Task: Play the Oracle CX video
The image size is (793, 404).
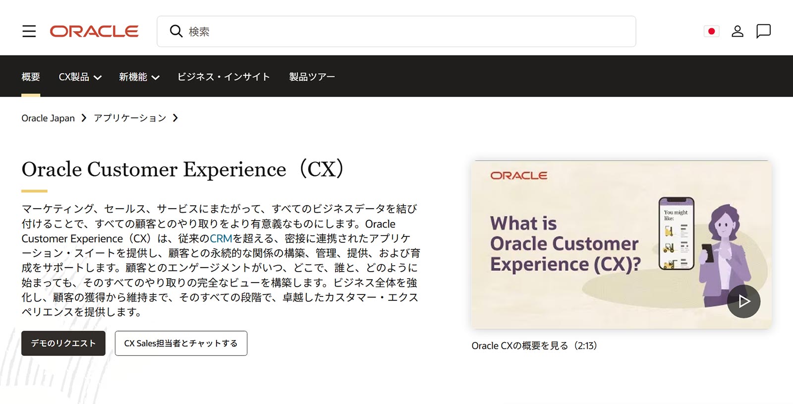Action: tap(743, 301)
